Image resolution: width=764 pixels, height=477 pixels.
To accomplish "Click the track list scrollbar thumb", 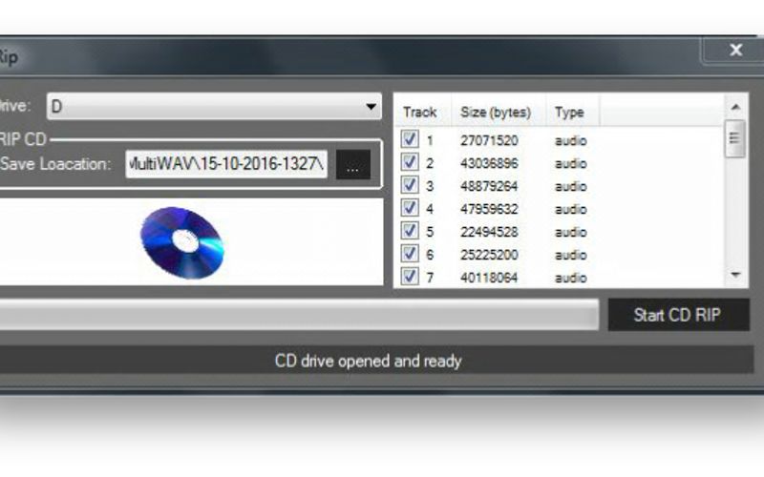I will tap(734, 138).
